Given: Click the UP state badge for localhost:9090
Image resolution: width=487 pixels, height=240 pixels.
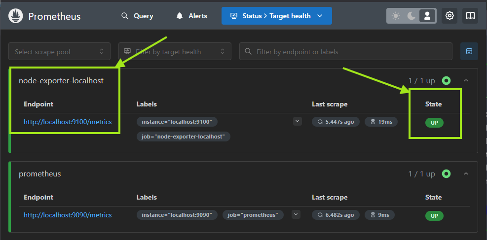Looking at the screenshot, I should (x=435, y=216).
